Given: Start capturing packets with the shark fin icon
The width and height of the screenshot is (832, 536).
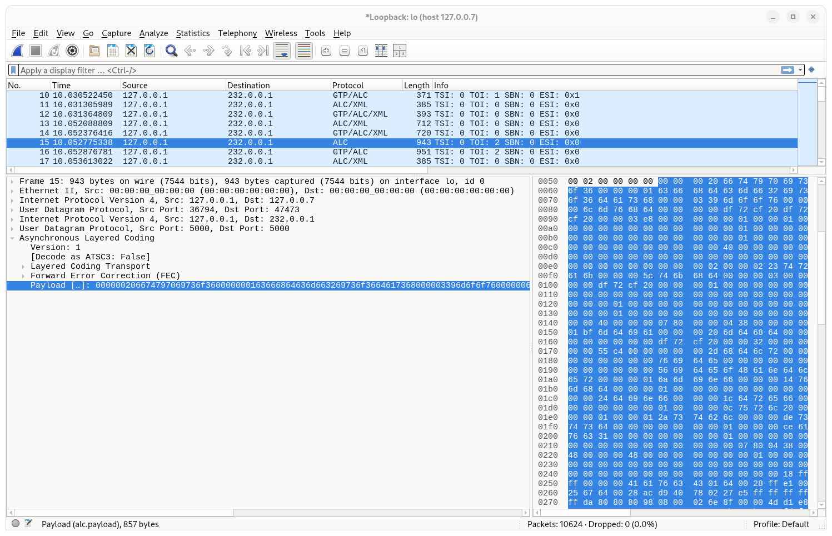Looking at the screenshot, I should coord(17,51).
